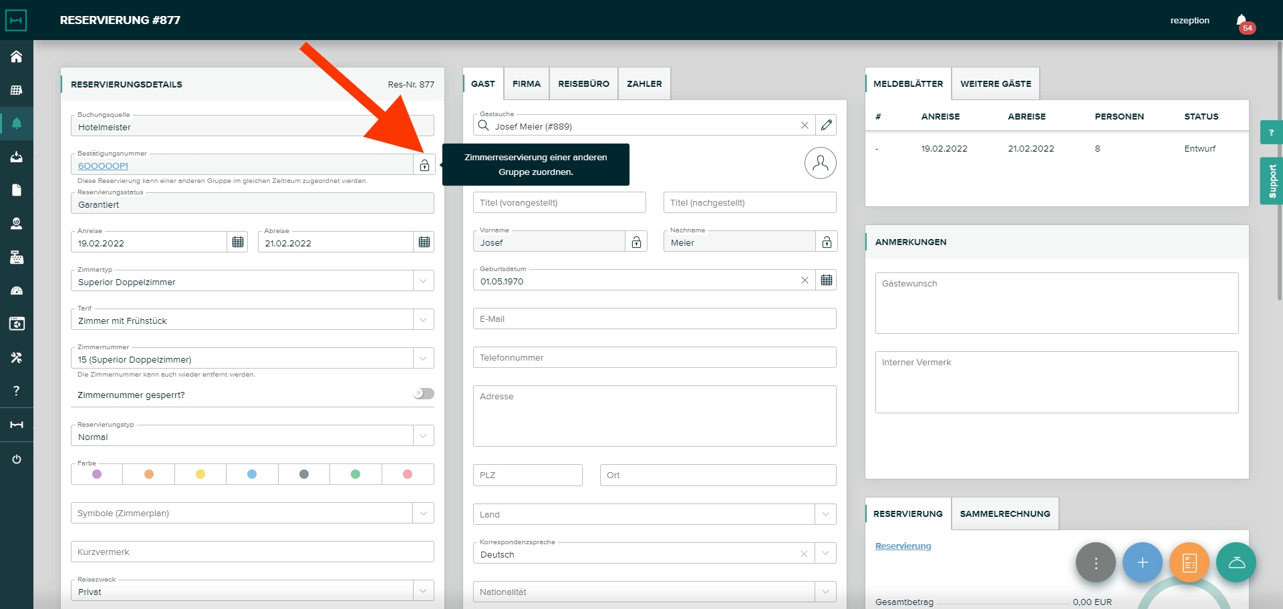This screenshot has width=1283, height=609.
Task: Click the power icon in sidebar
Action: 17,459
